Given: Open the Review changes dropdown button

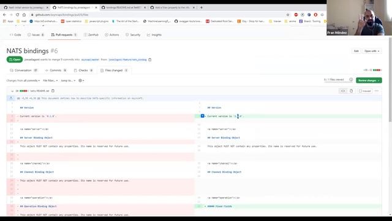Looking at the screenshot, I should (x=369, y=80).
